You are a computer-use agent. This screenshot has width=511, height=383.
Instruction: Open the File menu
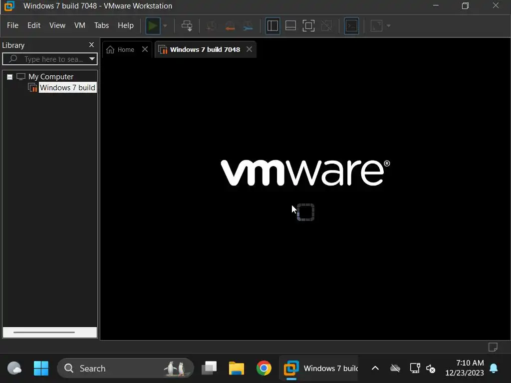point(12,25)
